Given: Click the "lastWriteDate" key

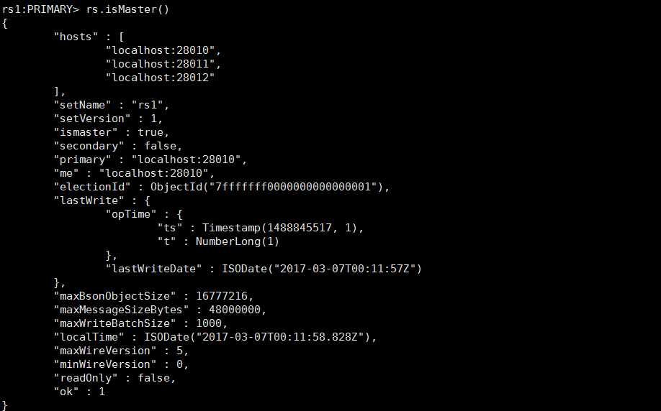Looking at the screenshot, I should [153, 269].
